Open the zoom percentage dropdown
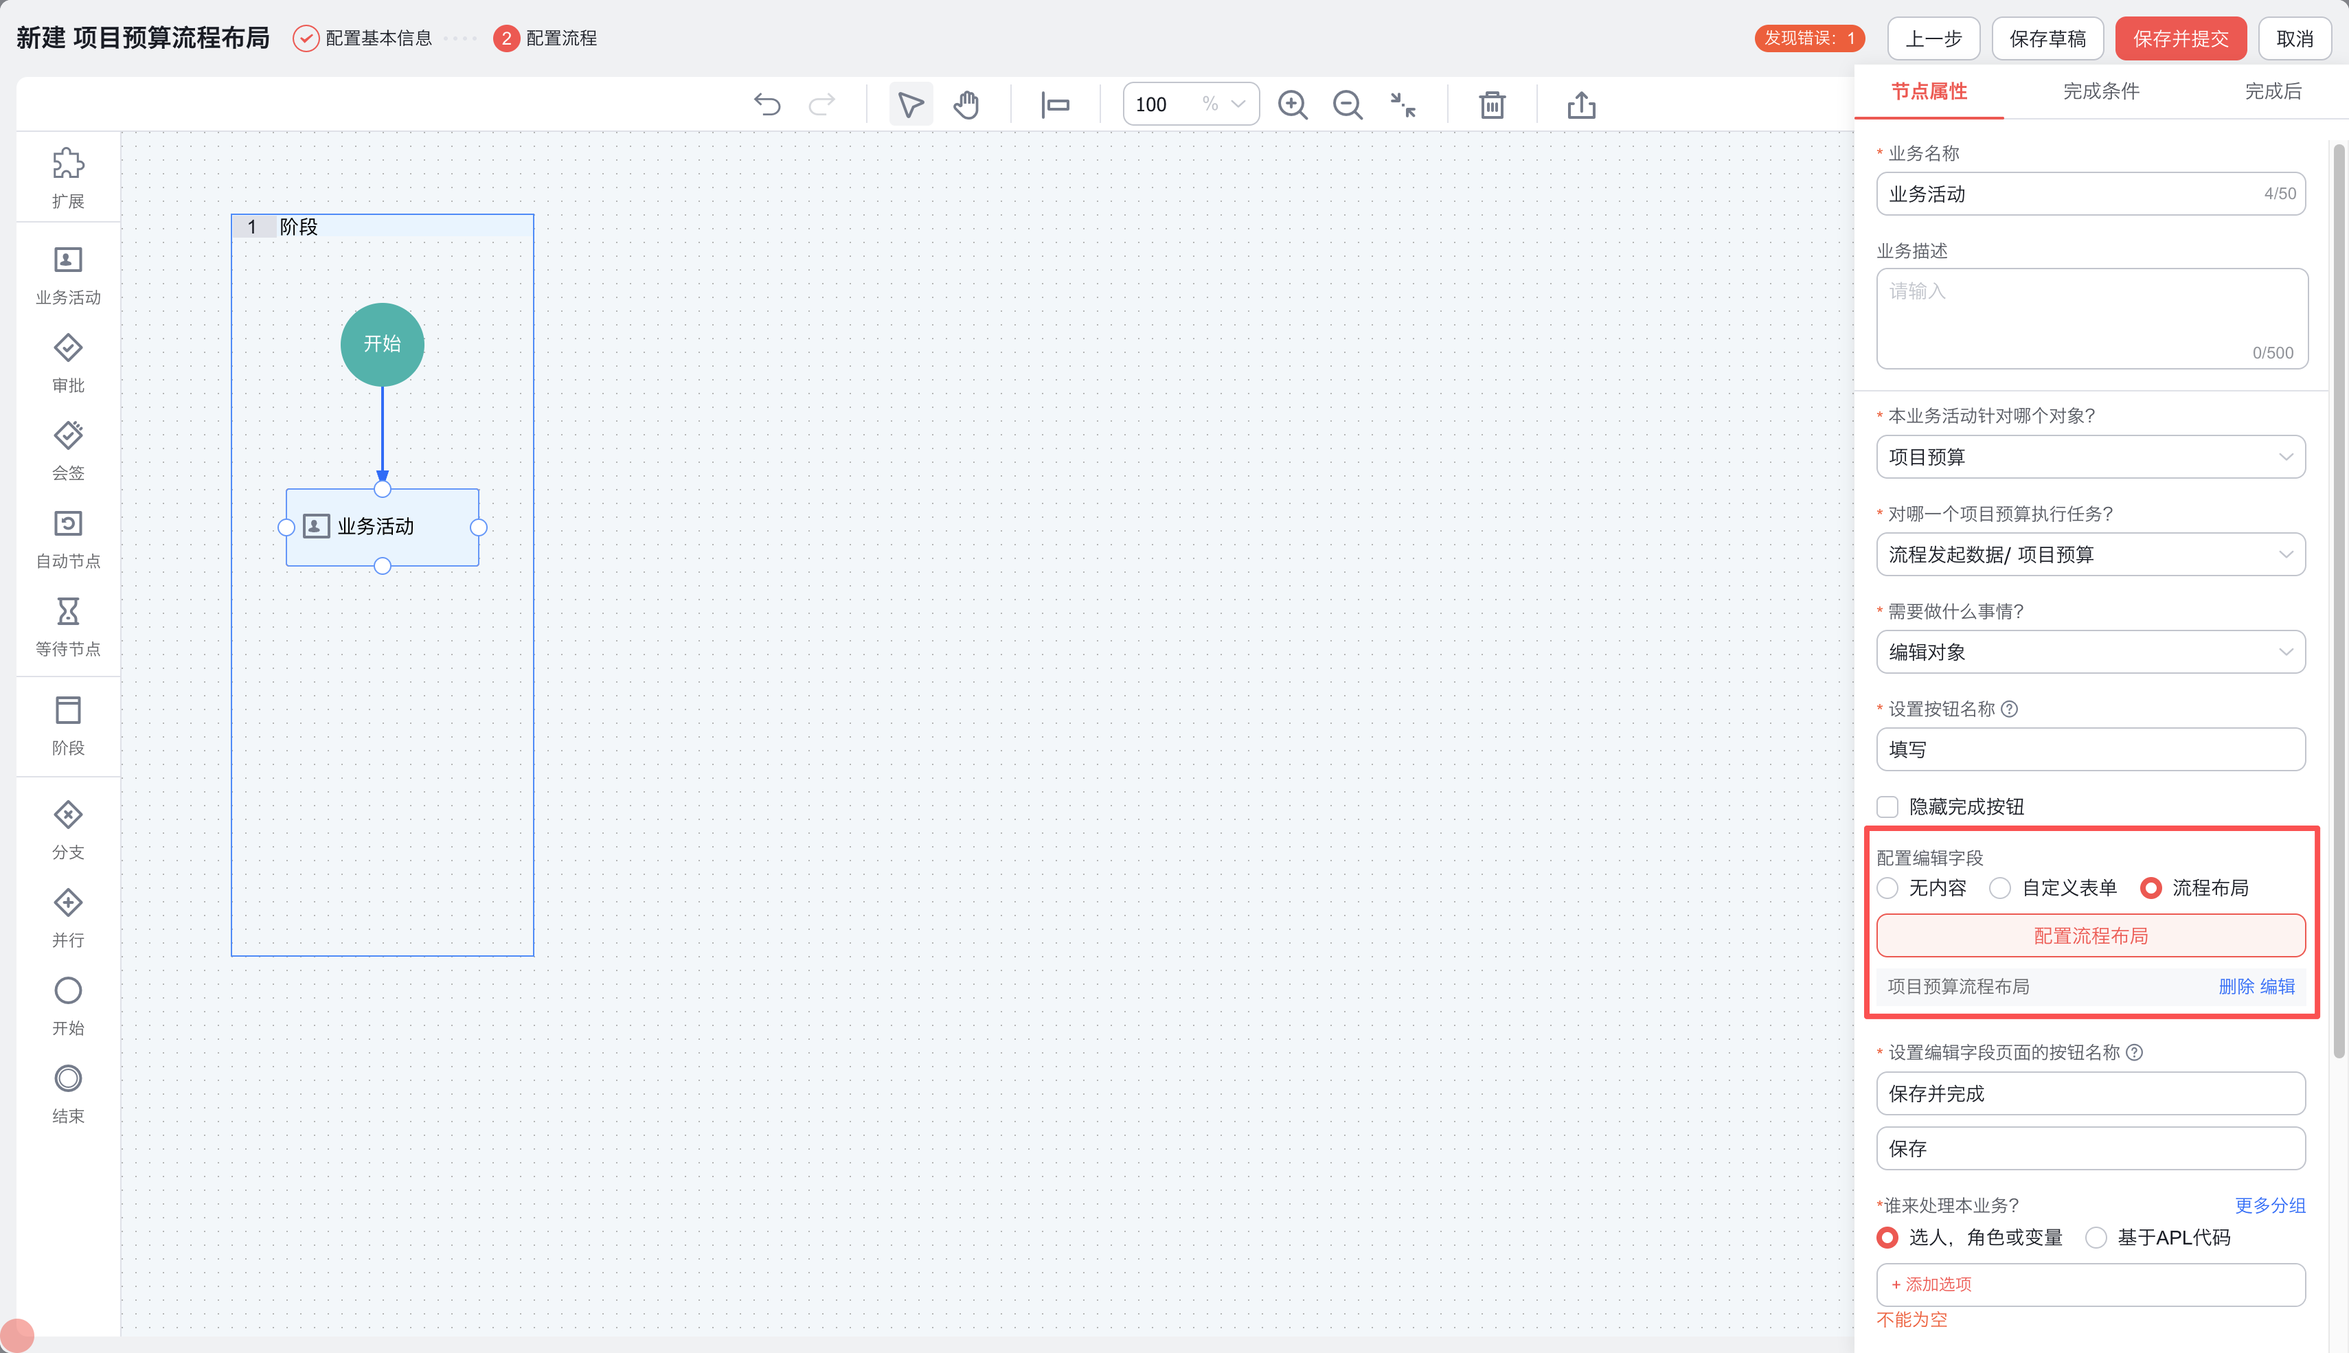This screenshot has height=1353, width=2349. [x=1238, y=104]
